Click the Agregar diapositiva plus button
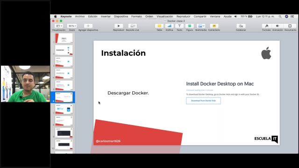The image size is (299, 168). point(88,26)
